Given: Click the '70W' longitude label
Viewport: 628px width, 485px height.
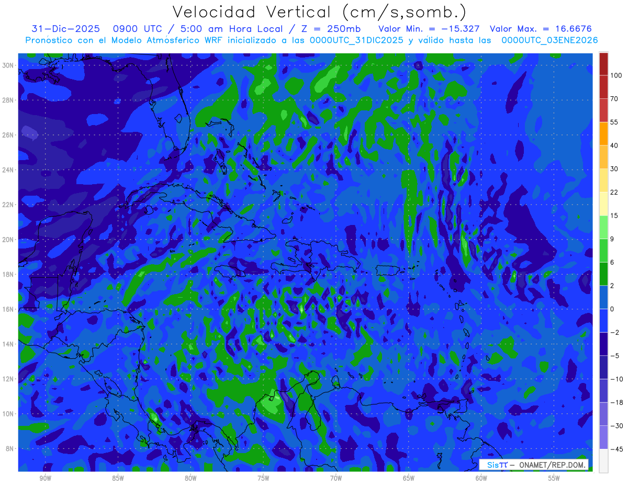Looking at the screenshot, I should [x=336, y=478].
